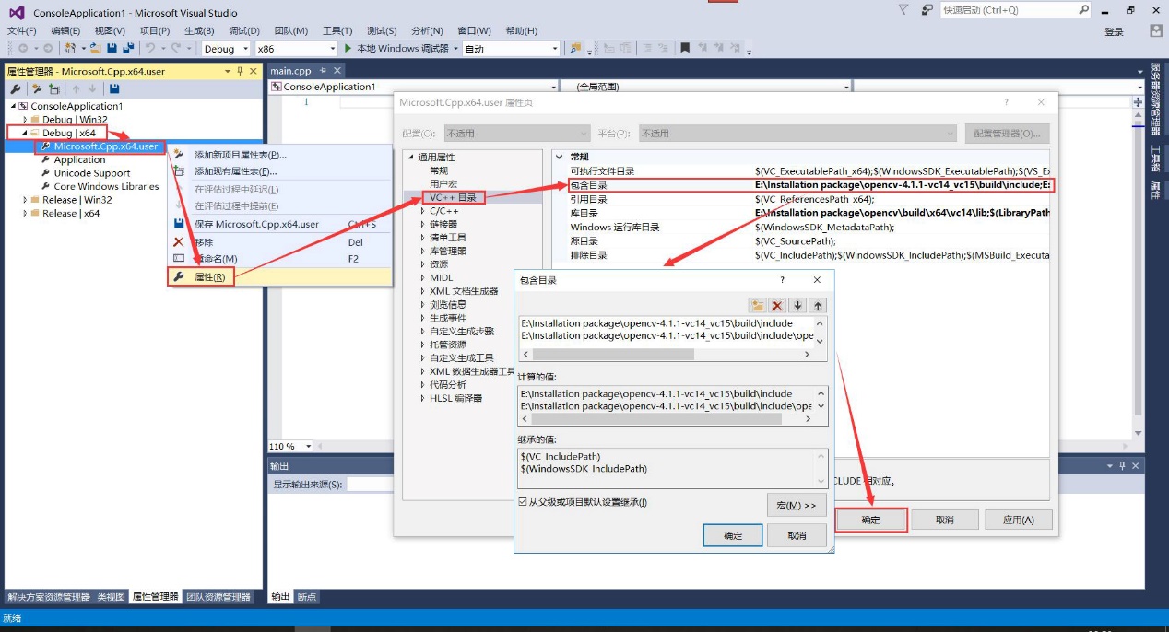This screenshot has width=1169, height=632.
Task: Click the Save All icon in main toolbar
Action: point(125,48)
